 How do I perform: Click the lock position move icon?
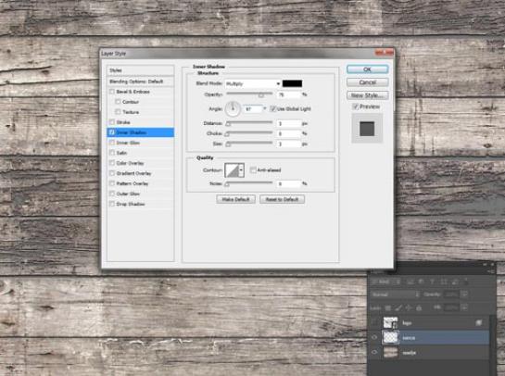pos(409,308)
